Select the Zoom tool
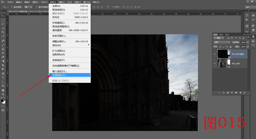This screenshot has height=139, width=256. pyautogui.click(x=3, y=94)
